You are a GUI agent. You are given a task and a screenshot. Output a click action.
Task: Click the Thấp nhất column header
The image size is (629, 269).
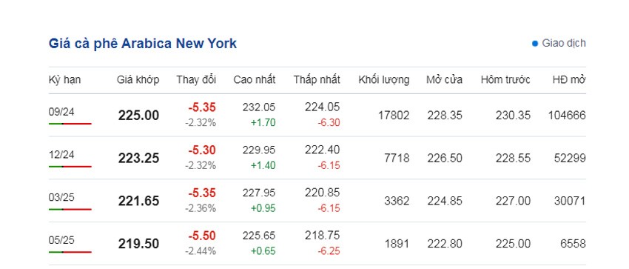pos(317,80)
